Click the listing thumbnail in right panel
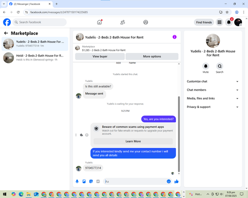This screenshot has width=248, height=198. [213, 41]
